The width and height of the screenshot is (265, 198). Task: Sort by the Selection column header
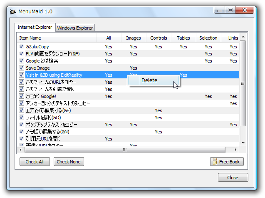coord(208,38)
